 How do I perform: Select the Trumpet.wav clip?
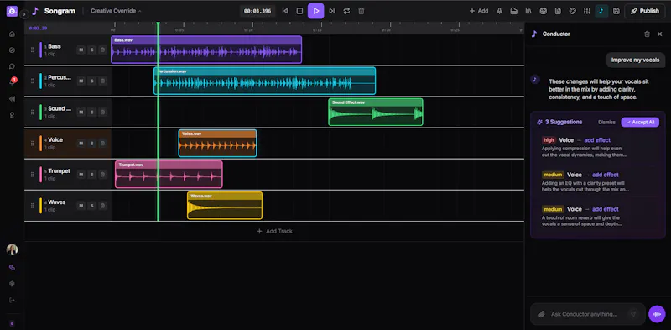[x=169, y=175]
